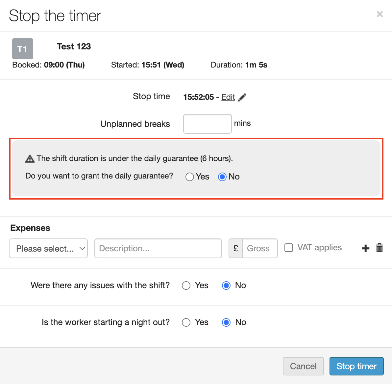
Task: Select No for granting daily guarantee
Action: click(222, 177)
